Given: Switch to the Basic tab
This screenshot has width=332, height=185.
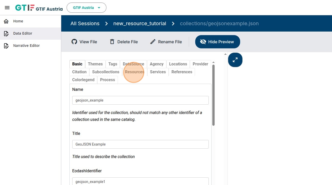Looking at the screenshot, I should tap(77, 64).
